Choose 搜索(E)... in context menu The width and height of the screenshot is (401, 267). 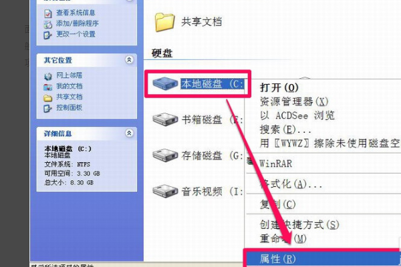(x=285, y=129)
